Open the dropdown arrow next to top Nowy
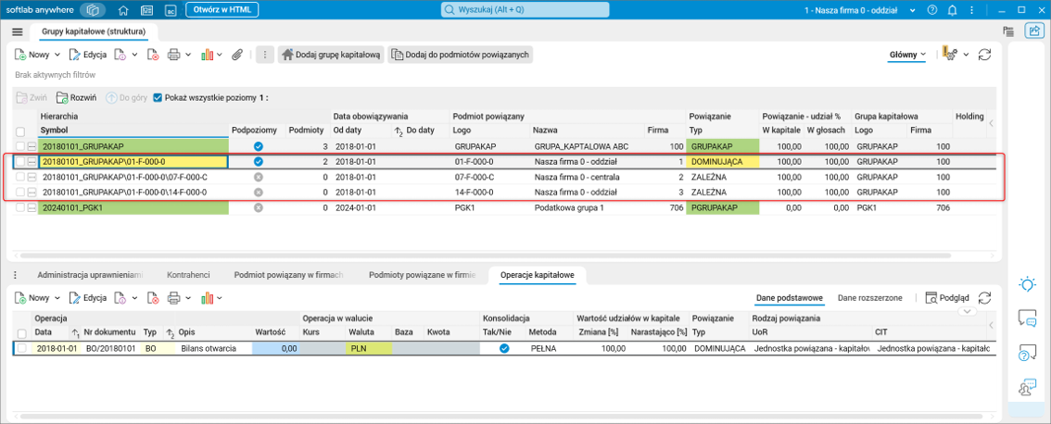The height and width of the screenshot is (424, 1051). (x=57, y=55)
